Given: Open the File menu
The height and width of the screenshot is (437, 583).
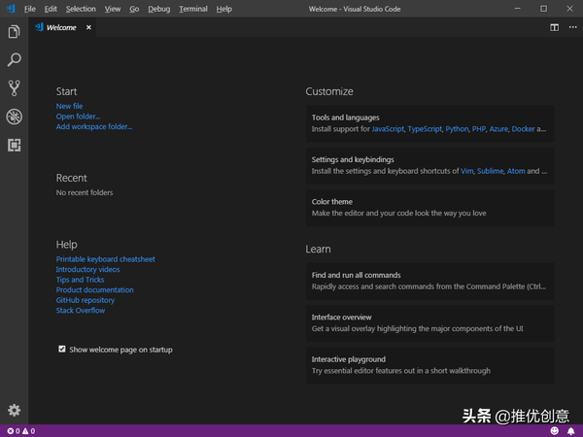Looking at the screenshot, I should point(30,9).
